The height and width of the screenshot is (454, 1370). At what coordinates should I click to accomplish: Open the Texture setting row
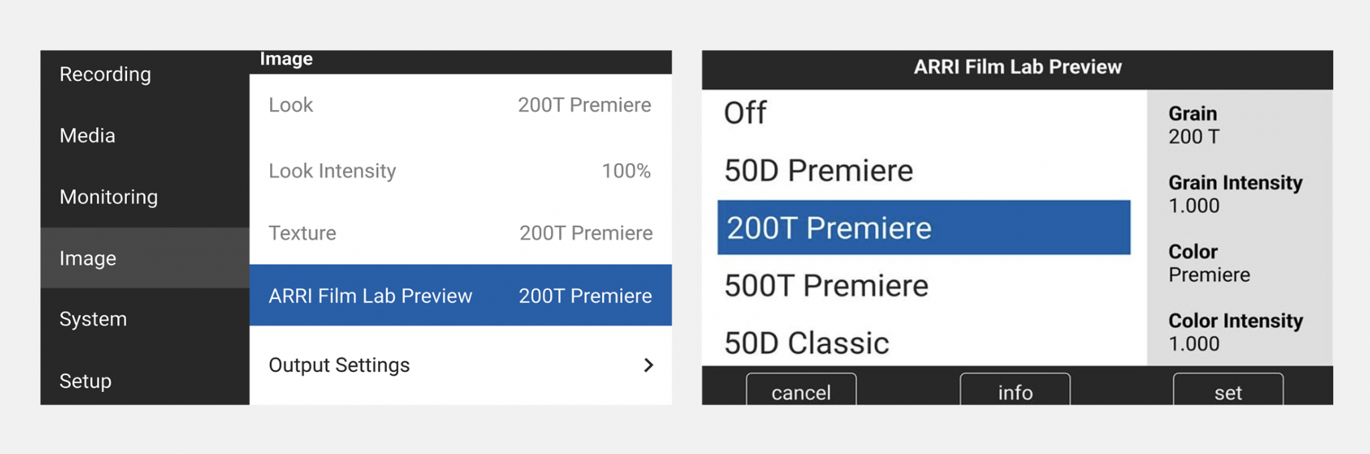pos(460,233)
